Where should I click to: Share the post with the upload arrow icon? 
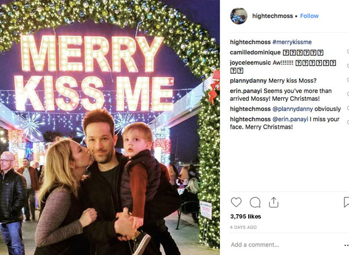pyautogui.click(x=274, y=202)
